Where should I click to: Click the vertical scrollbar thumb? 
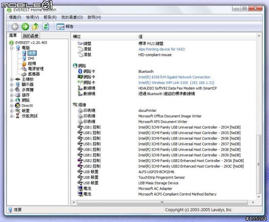point(259,164)
